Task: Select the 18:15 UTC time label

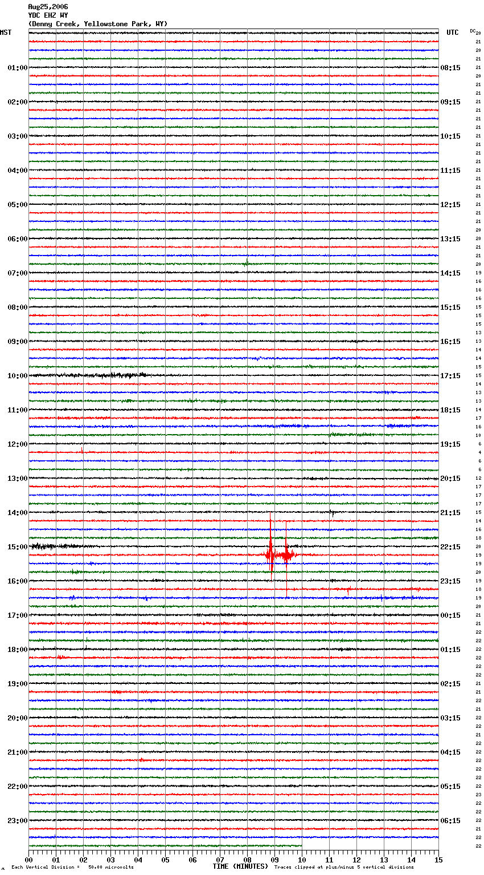Action: [x=450, y=410]
